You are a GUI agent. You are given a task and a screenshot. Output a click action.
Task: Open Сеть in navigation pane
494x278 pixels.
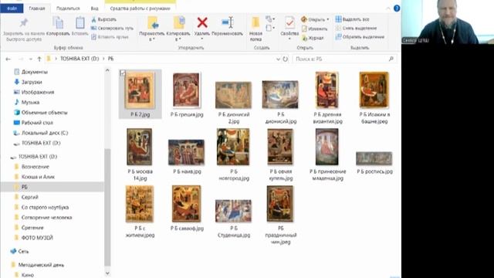tap(19, 251)
